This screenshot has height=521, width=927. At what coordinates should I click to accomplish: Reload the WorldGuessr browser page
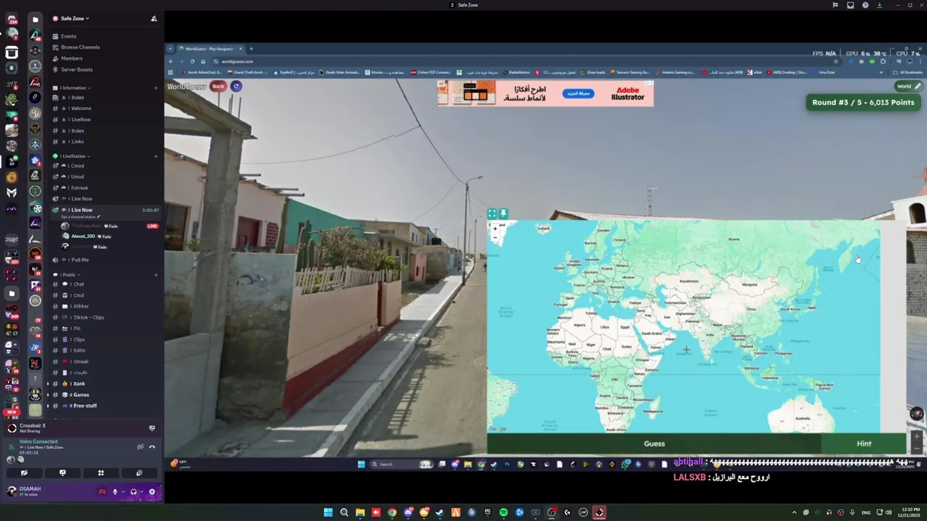click(192, 62)
